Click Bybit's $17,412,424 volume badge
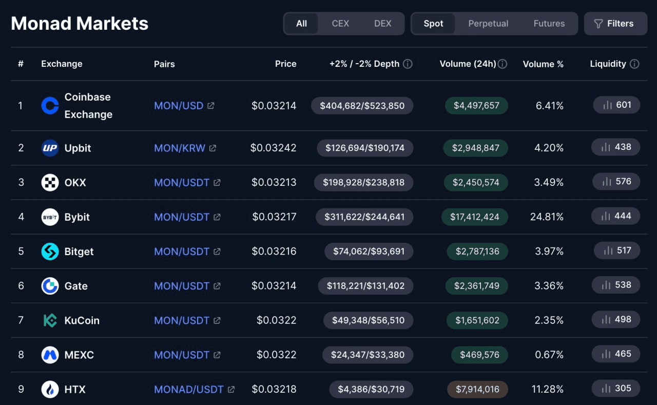Viewport: 657px width, 405px height. [474, 217]
